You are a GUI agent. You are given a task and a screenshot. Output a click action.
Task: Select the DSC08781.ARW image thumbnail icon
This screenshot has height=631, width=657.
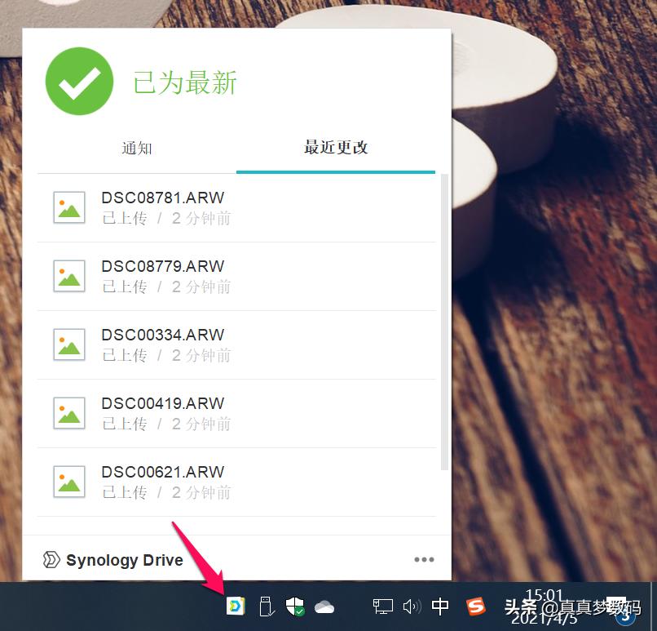point(68,207)
